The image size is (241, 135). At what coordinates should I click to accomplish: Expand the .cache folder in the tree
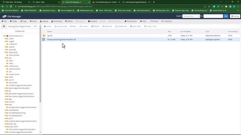(5, 39)
